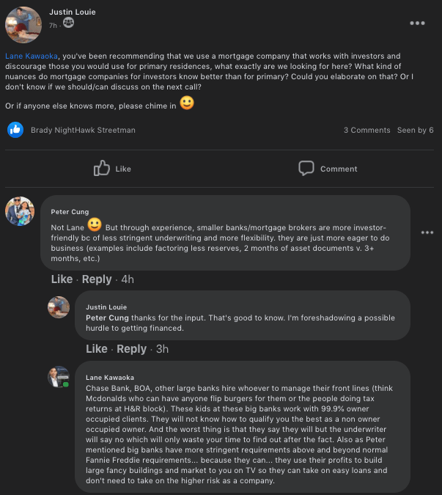Open post options three-dot menu
This screenshot has height=495, width=442.
click(417, 23)
